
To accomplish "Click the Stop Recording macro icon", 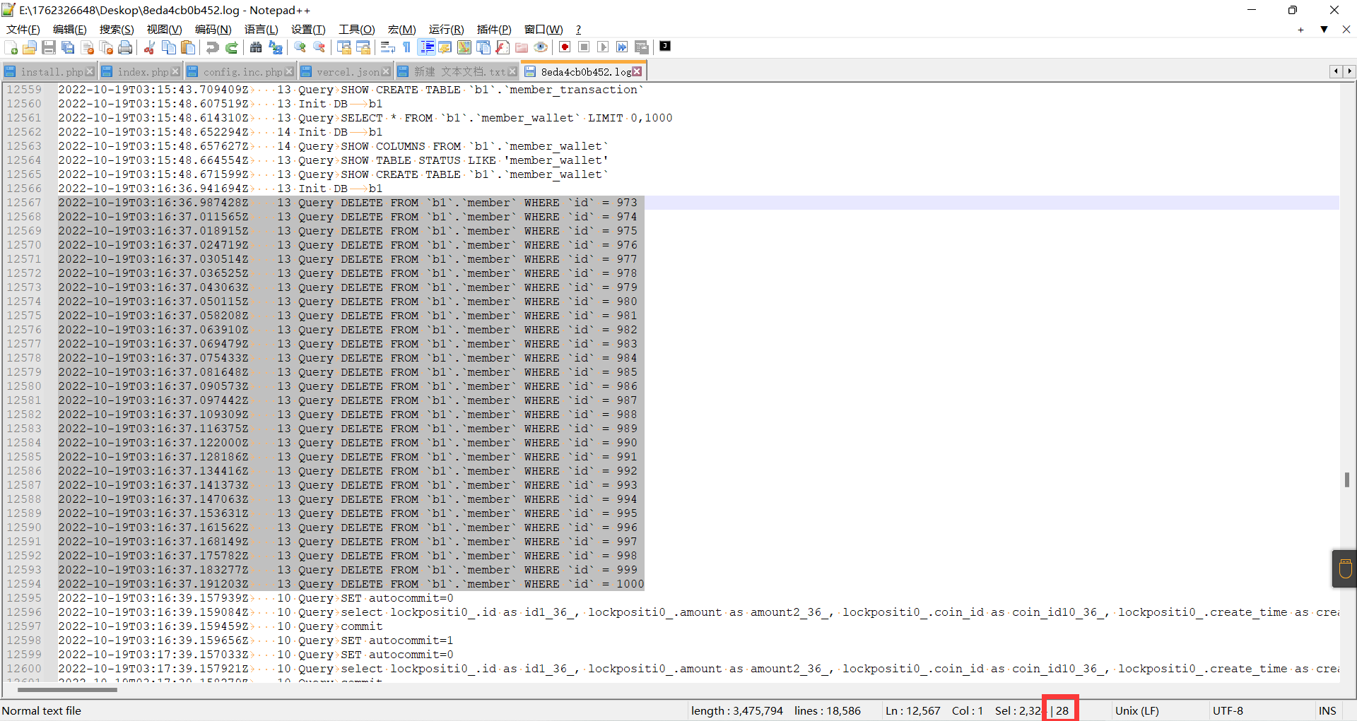I will click(x=584, y=47).
